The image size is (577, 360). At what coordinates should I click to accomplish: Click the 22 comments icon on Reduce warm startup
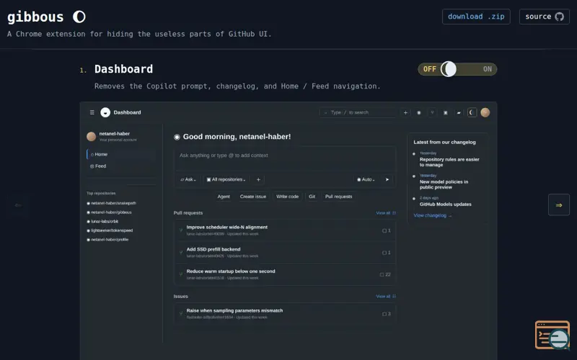385,275
